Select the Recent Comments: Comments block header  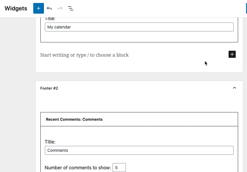coord(74,119)
